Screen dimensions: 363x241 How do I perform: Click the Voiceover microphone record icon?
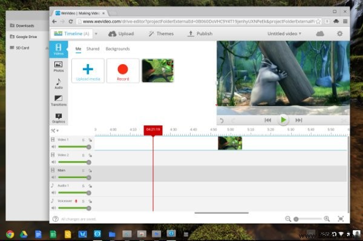(76, 201)
